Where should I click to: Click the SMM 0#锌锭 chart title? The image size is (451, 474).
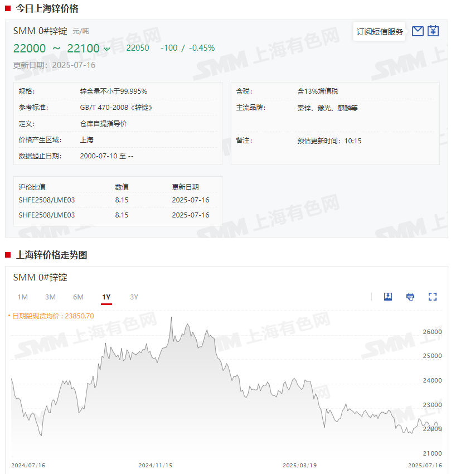pos(40,277)
